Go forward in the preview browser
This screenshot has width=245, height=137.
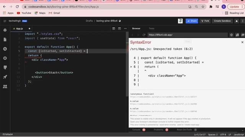pos(138,35)
